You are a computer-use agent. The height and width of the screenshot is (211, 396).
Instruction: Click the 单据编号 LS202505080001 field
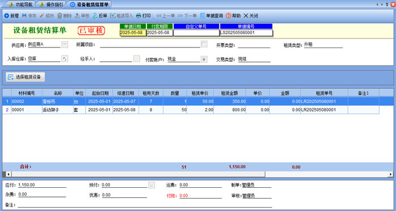point(246,33)
